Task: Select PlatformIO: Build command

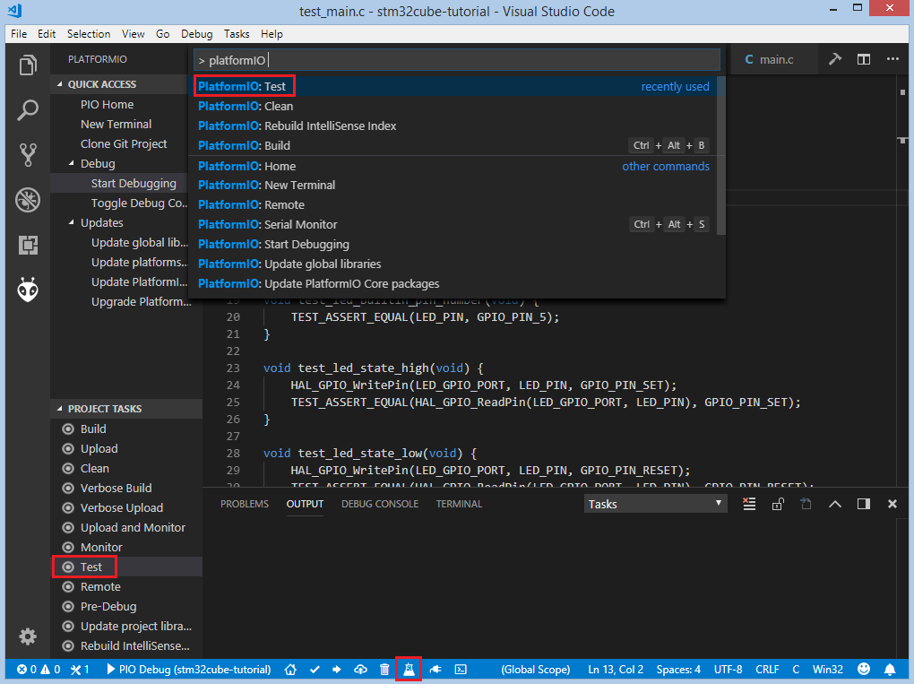Action: 456,146
